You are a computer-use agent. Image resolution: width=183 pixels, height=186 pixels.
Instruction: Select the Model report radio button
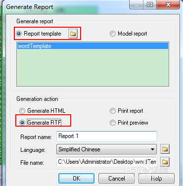coord(113,34)
